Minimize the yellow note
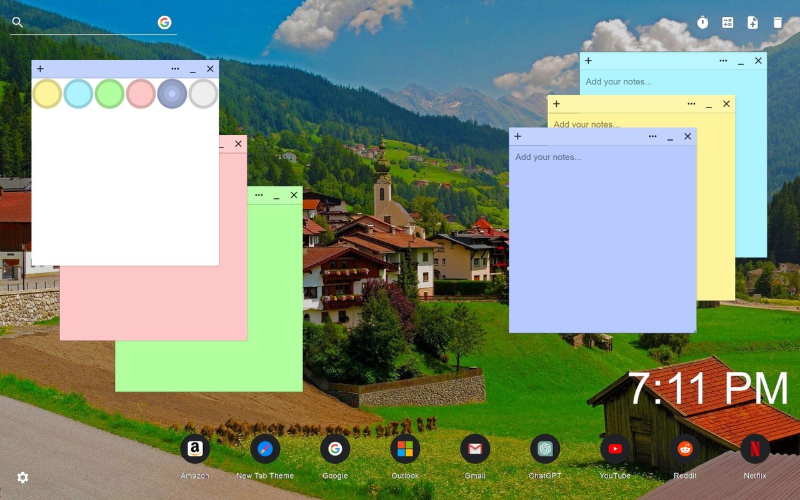 pos(709,105)
